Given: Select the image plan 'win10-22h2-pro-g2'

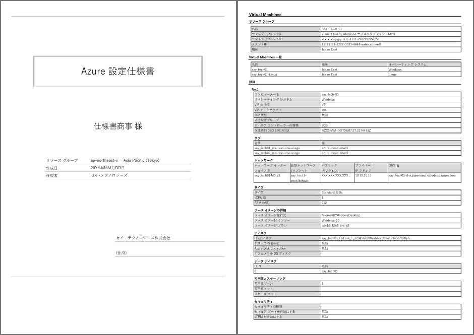Looking at the screenshot, I should [x=335, y=226].
